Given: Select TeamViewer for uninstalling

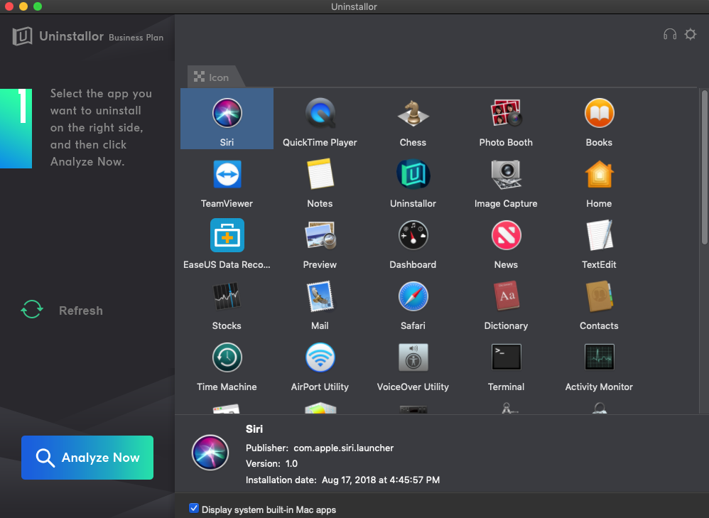Looking at the screenshot, I should [x=227, y=174].
